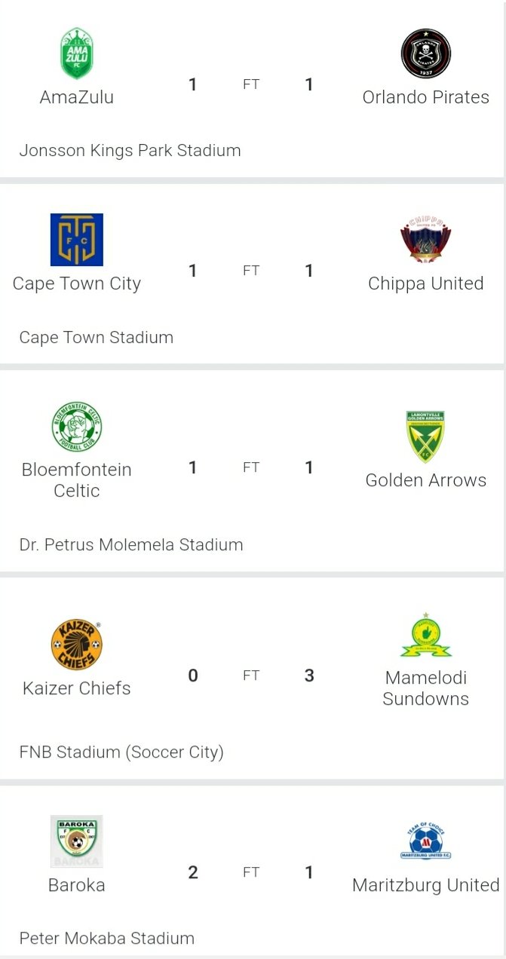
Task: Select the Baroka FC badge
Action: click(76, 841)
